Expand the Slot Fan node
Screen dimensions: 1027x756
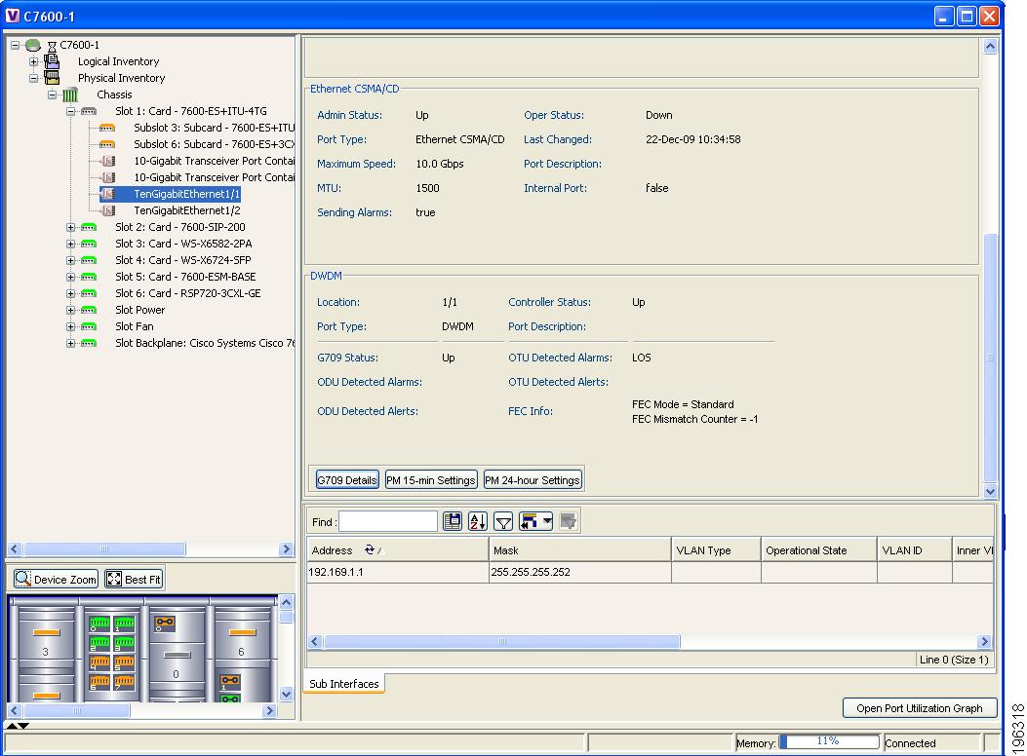pyautogui.click(x=70, y=326)
